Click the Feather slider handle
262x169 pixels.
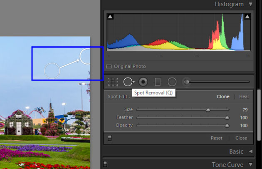click(227, 118)
